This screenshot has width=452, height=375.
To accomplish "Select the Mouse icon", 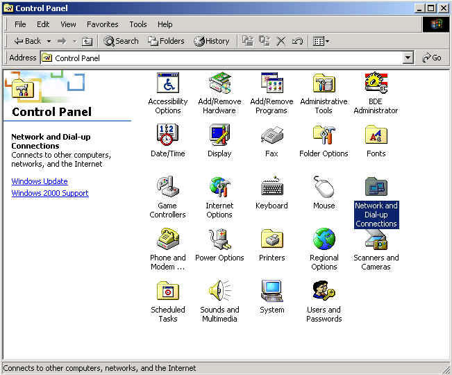I will click(324, 193).
